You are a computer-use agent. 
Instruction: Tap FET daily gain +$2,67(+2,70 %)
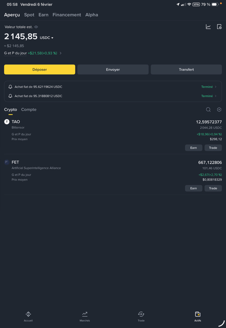210,175
